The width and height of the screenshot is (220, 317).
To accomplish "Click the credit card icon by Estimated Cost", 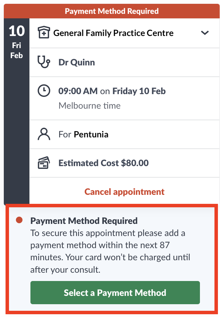I will [x=44, y=163].
